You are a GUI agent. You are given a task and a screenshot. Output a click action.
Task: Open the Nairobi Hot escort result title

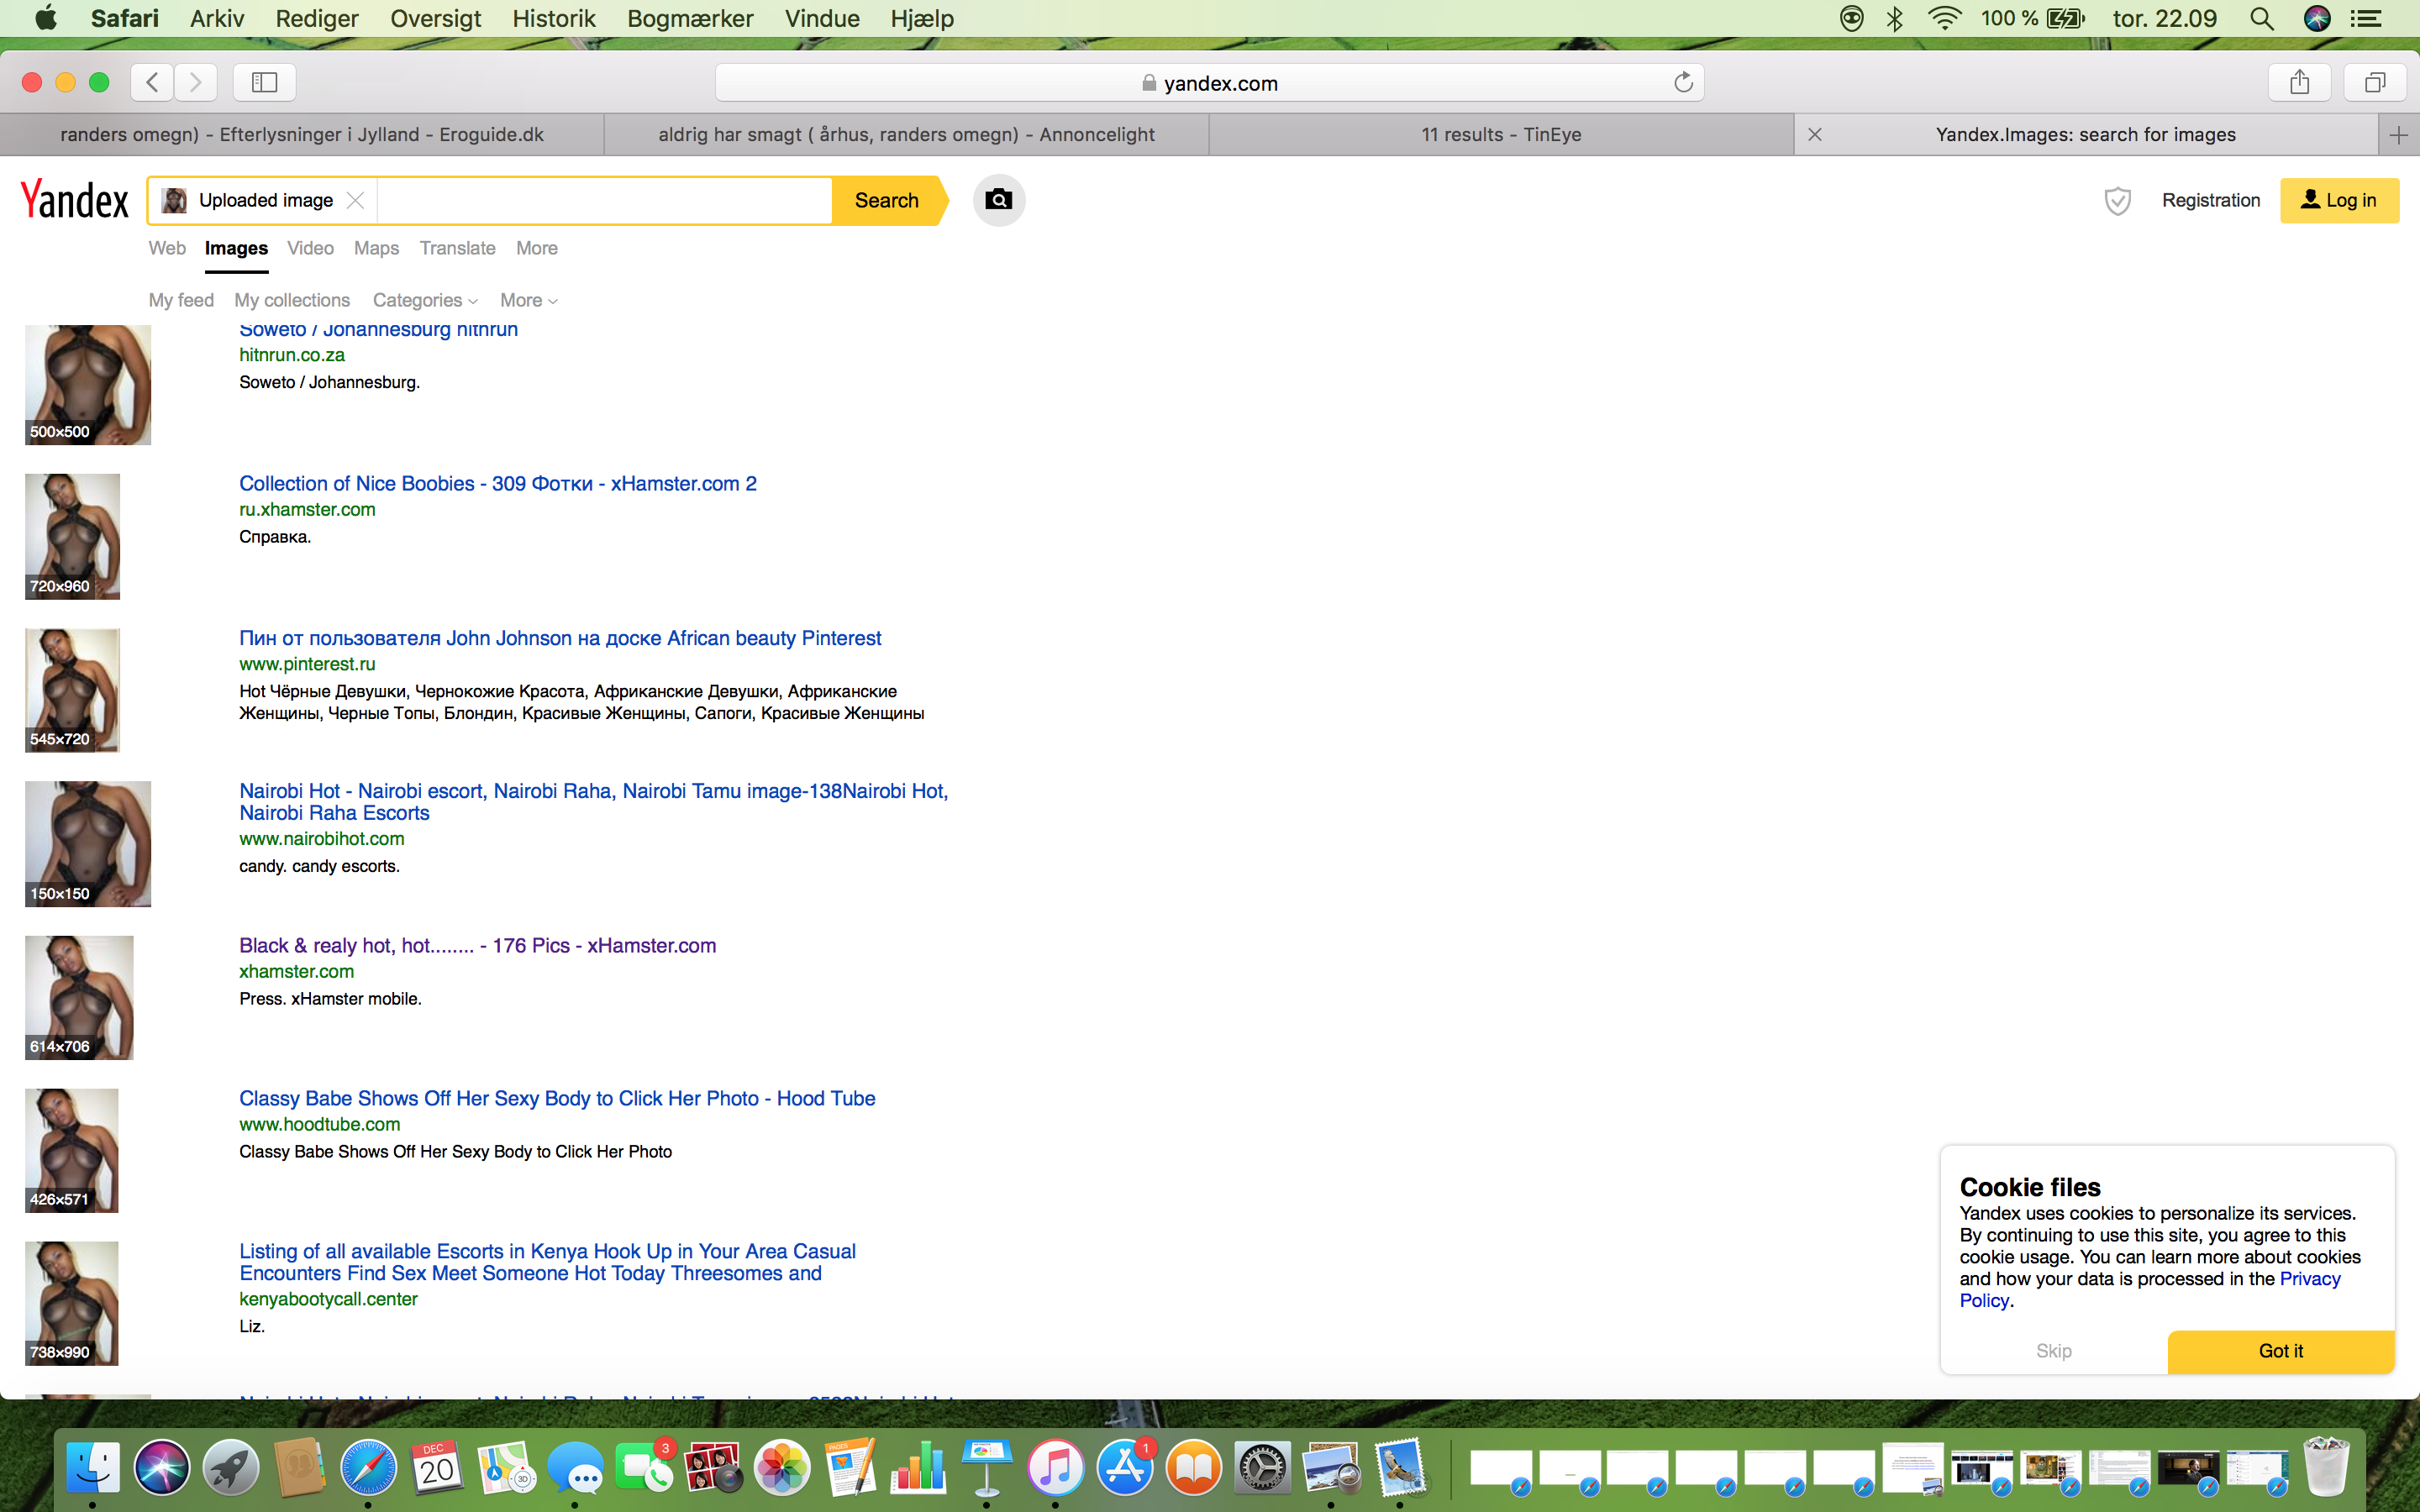[593, 802]
